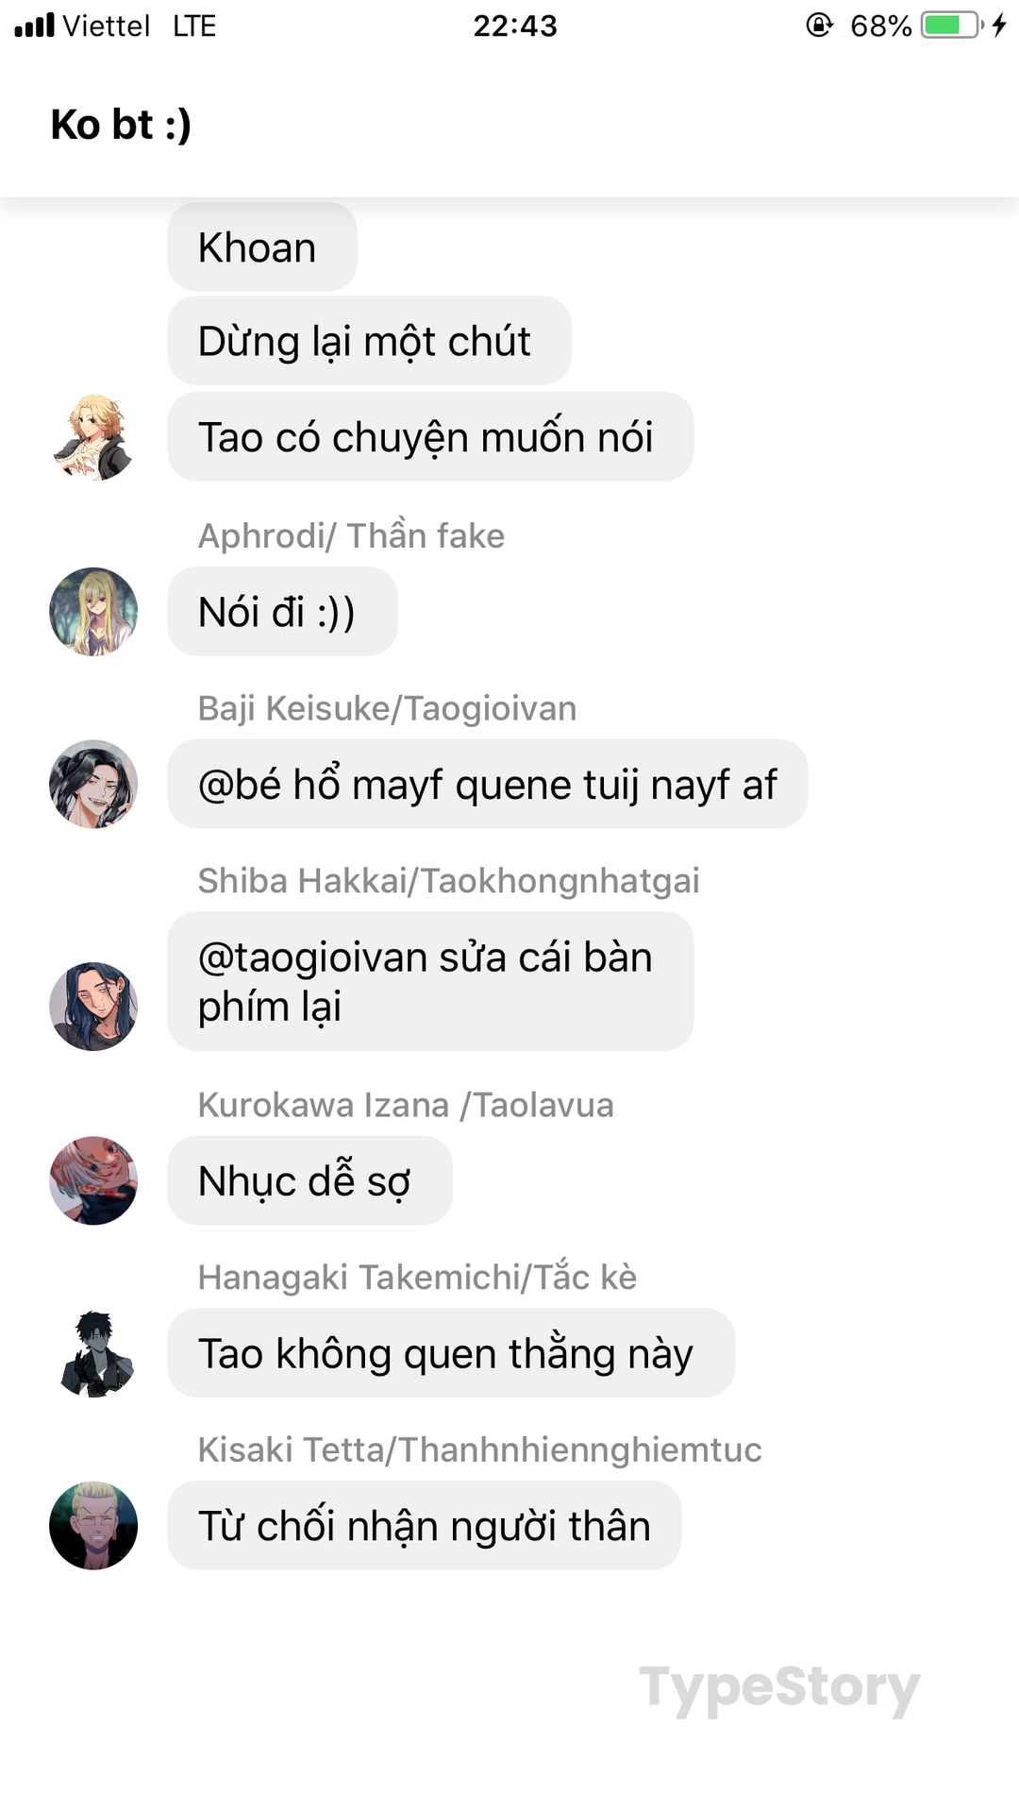Select the "@taogioivan sửa cái bàn phím lại" message
The height and width of the screenshot is (1813, 1019).
(x=430, y=981)
